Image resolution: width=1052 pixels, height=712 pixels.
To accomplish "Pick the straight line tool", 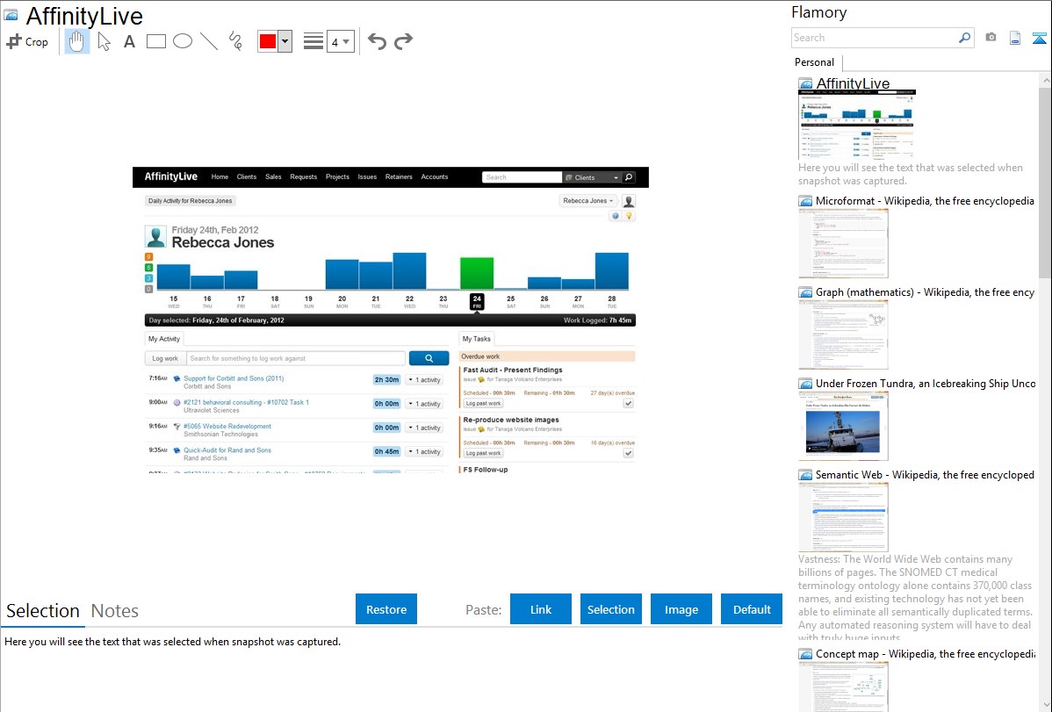I will (209, 41).
